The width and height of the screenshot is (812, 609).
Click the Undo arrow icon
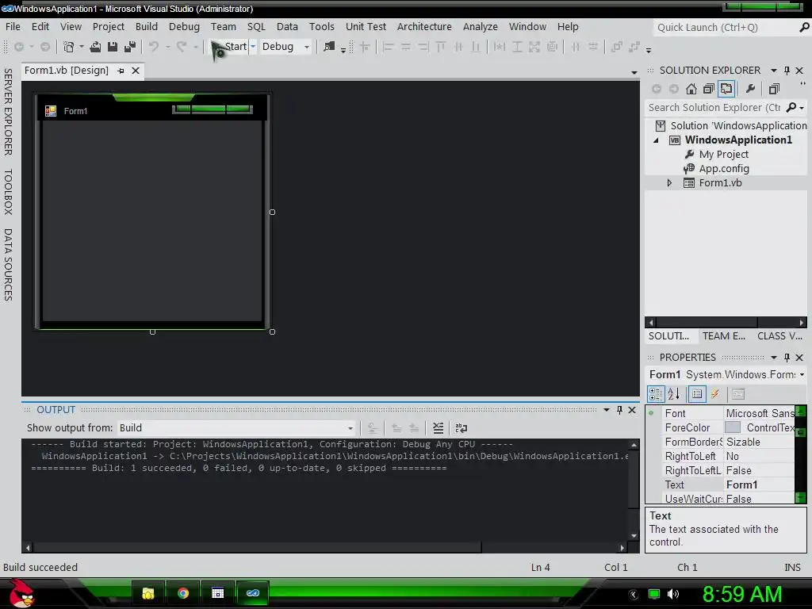tap(154, 47)
